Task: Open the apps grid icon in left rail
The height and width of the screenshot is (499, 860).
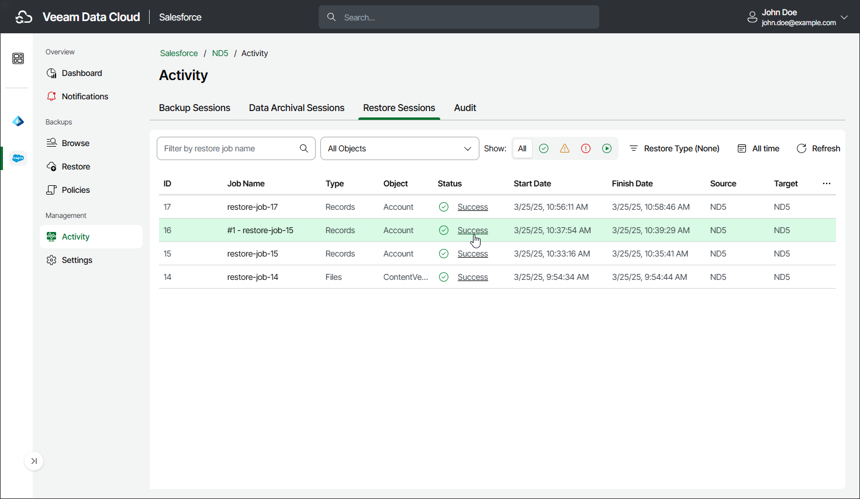Action: point(18,58)
